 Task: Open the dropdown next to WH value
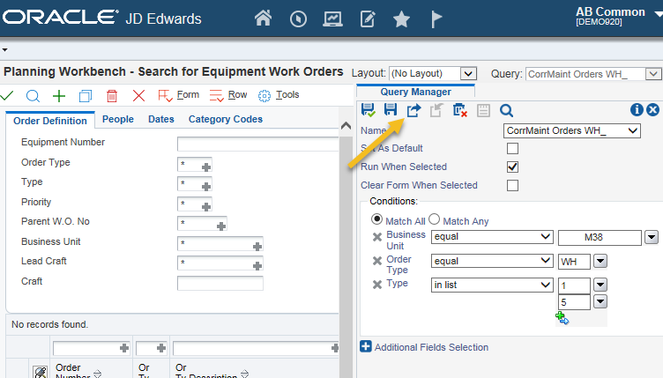coord(600,261)
